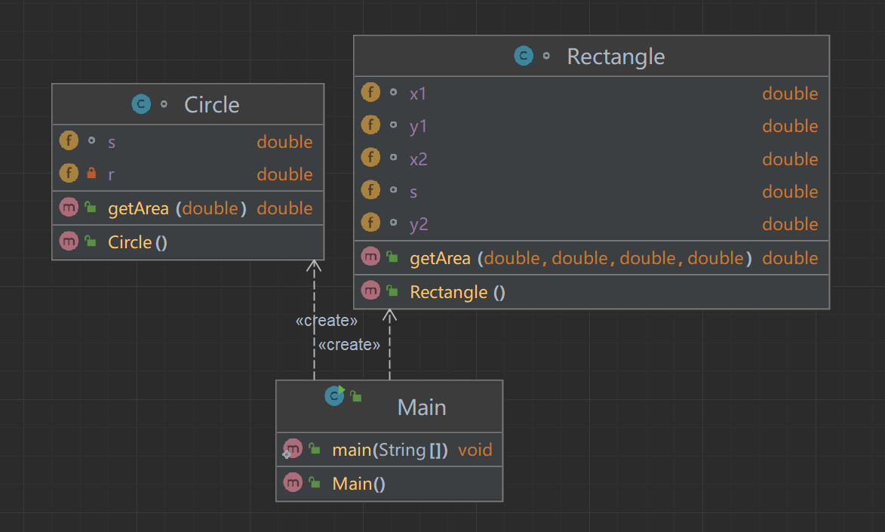
Task: Select the Rectangle class title
Action: 616,57
